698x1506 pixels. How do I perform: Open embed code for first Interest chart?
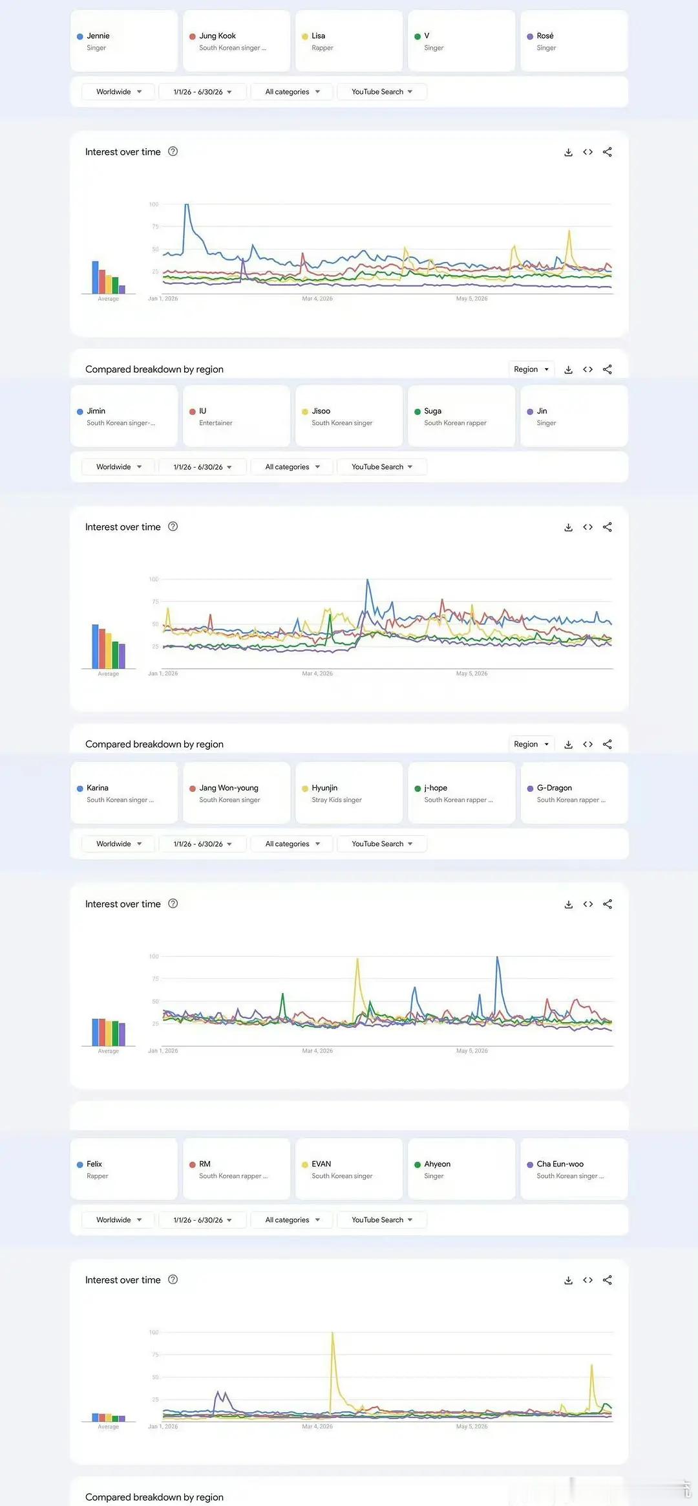[587, 152]
